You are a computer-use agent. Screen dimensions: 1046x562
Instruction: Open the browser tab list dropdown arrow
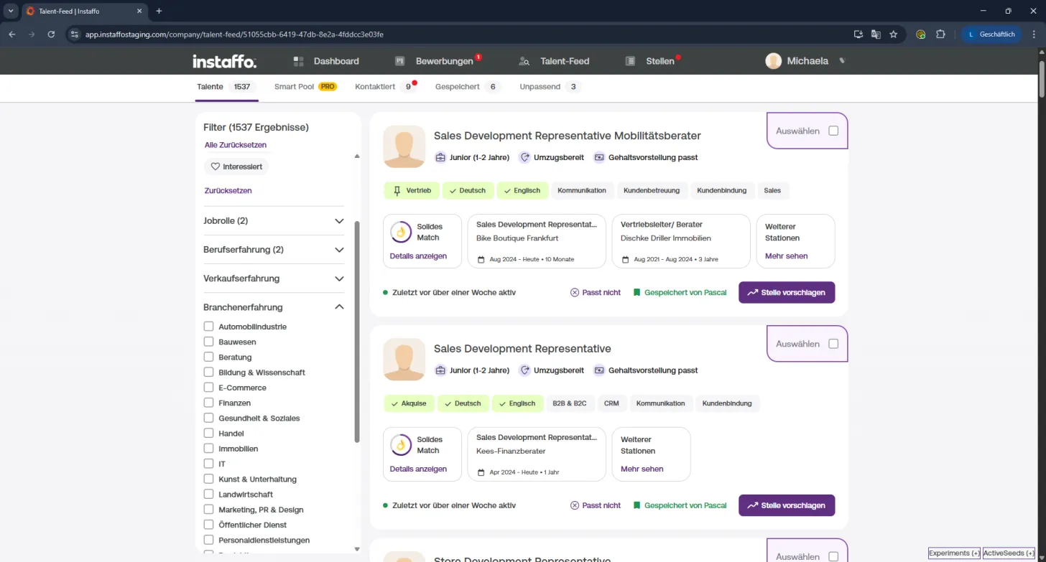pos(11,11)
